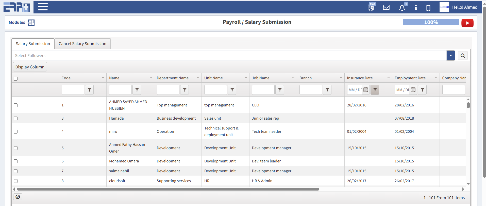486x206 pixels.
Task: Select the Salary Submission tab
Action: [x=33, y=44]
